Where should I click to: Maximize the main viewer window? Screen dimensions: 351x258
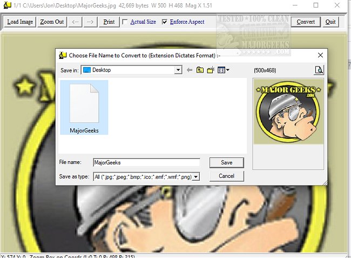316,5
